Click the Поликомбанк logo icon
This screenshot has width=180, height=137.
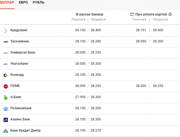pos(6,108)
